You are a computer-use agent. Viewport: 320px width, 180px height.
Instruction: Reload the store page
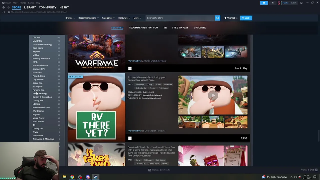3,12
